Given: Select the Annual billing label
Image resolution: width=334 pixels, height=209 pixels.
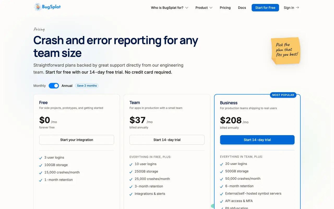Looking at the screenshot, I should pyautogui.click(x=67, y=86).
